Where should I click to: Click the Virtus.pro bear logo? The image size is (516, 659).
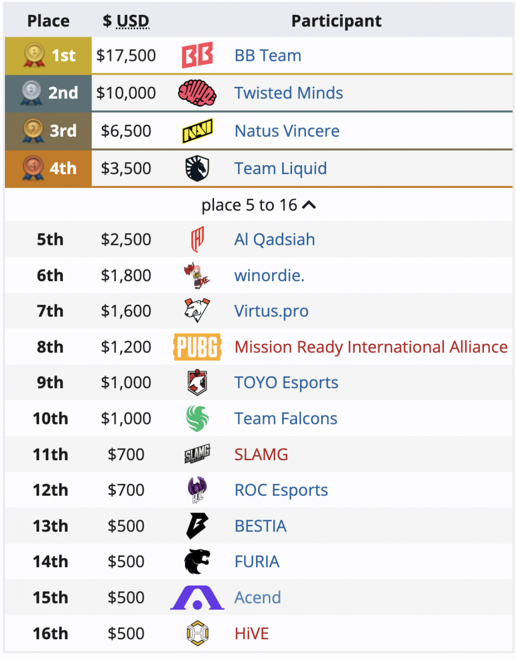197,311
